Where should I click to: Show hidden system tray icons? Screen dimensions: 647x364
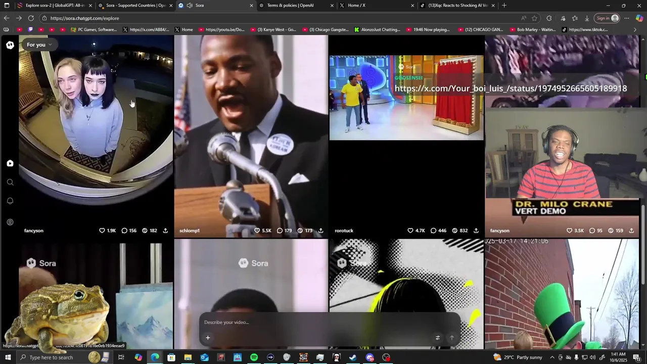(553, 357)
